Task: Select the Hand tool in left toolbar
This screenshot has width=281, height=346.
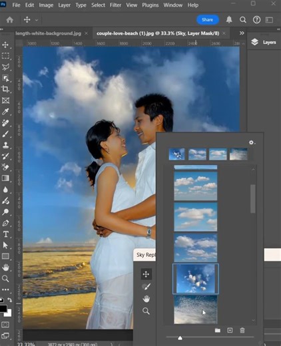Action: pos(5,267)
